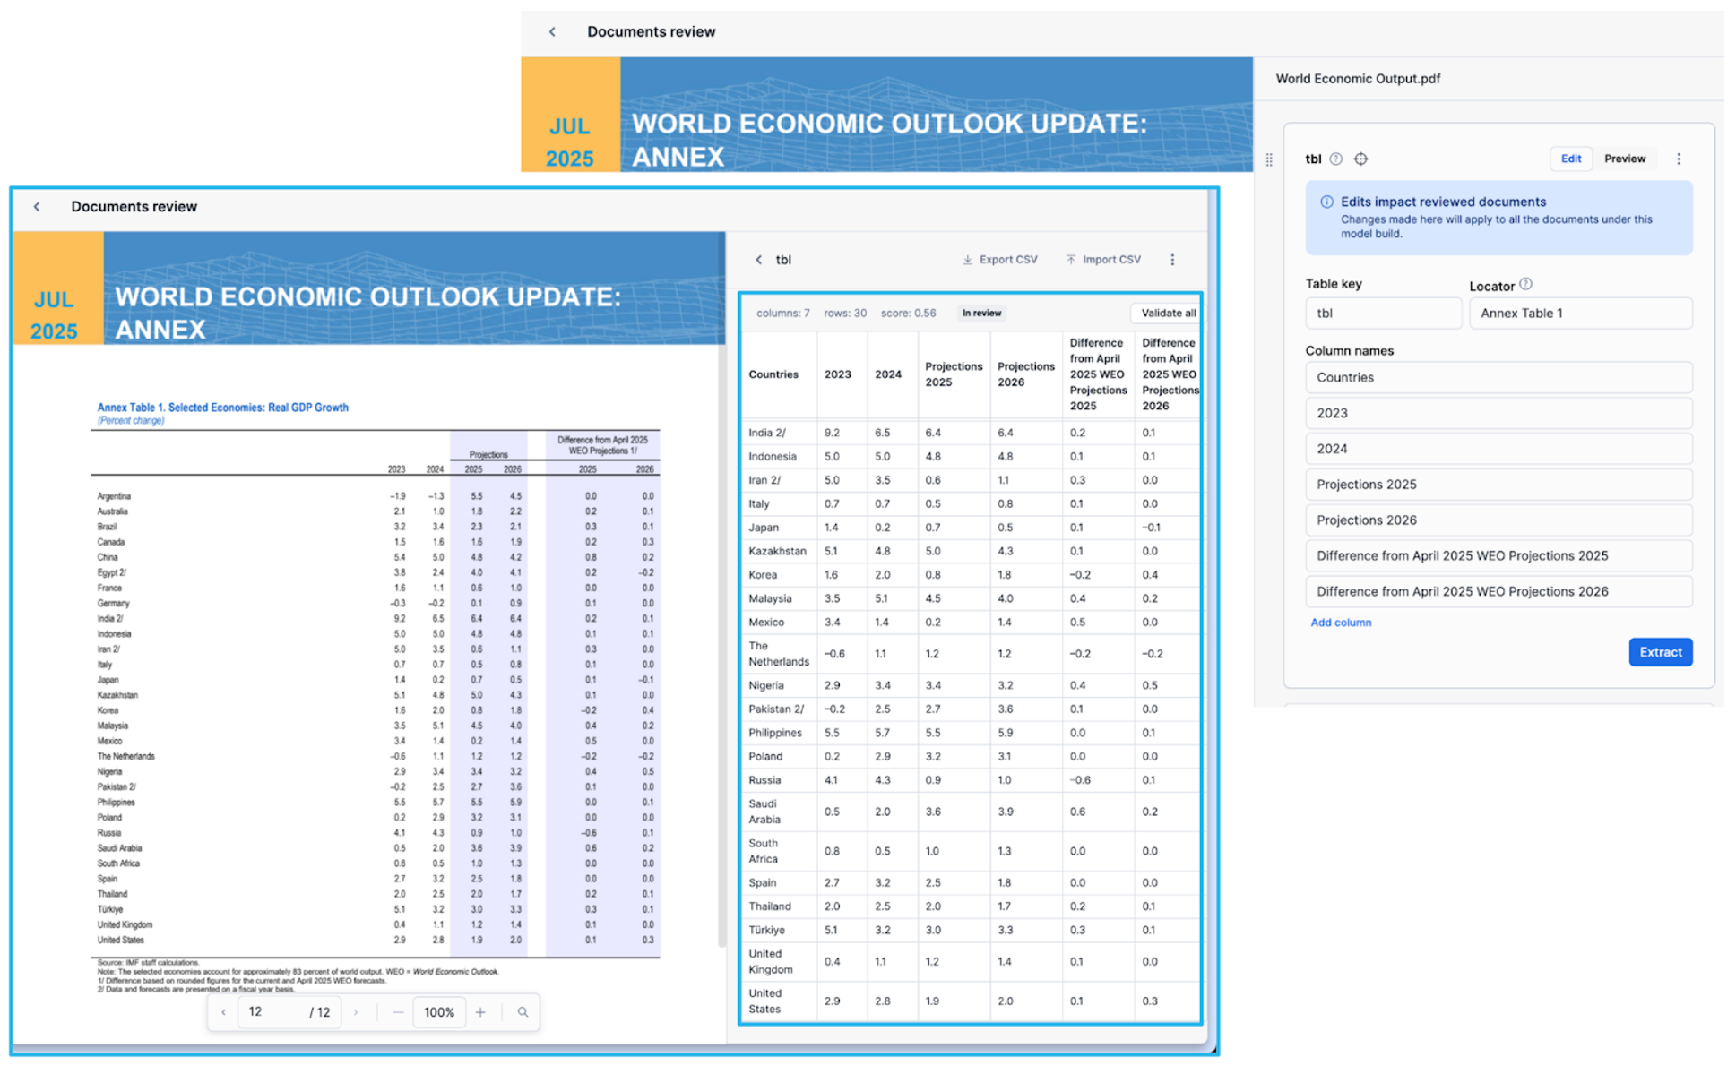Click back arrow next to tbl title

pos(759,260)
